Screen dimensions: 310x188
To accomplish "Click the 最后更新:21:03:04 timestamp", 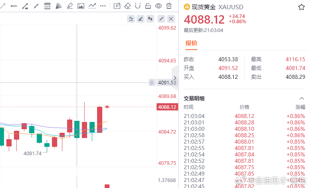I will point(203,30).
